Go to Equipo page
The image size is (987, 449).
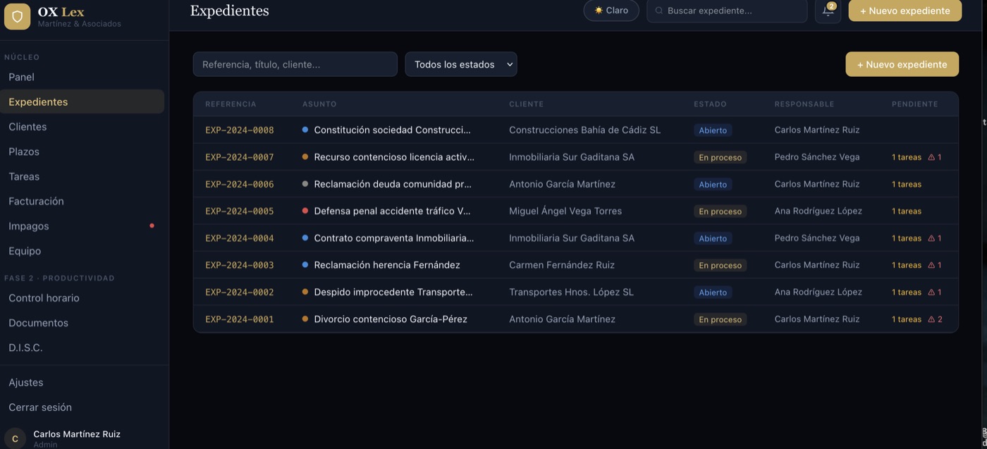[x=25, y=251]
